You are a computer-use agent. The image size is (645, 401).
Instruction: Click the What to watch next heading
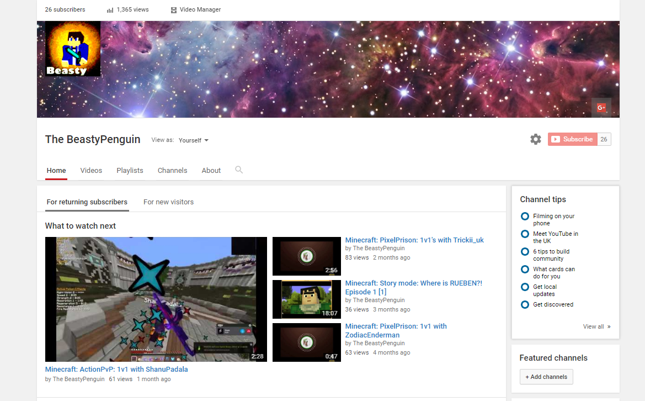80,226
